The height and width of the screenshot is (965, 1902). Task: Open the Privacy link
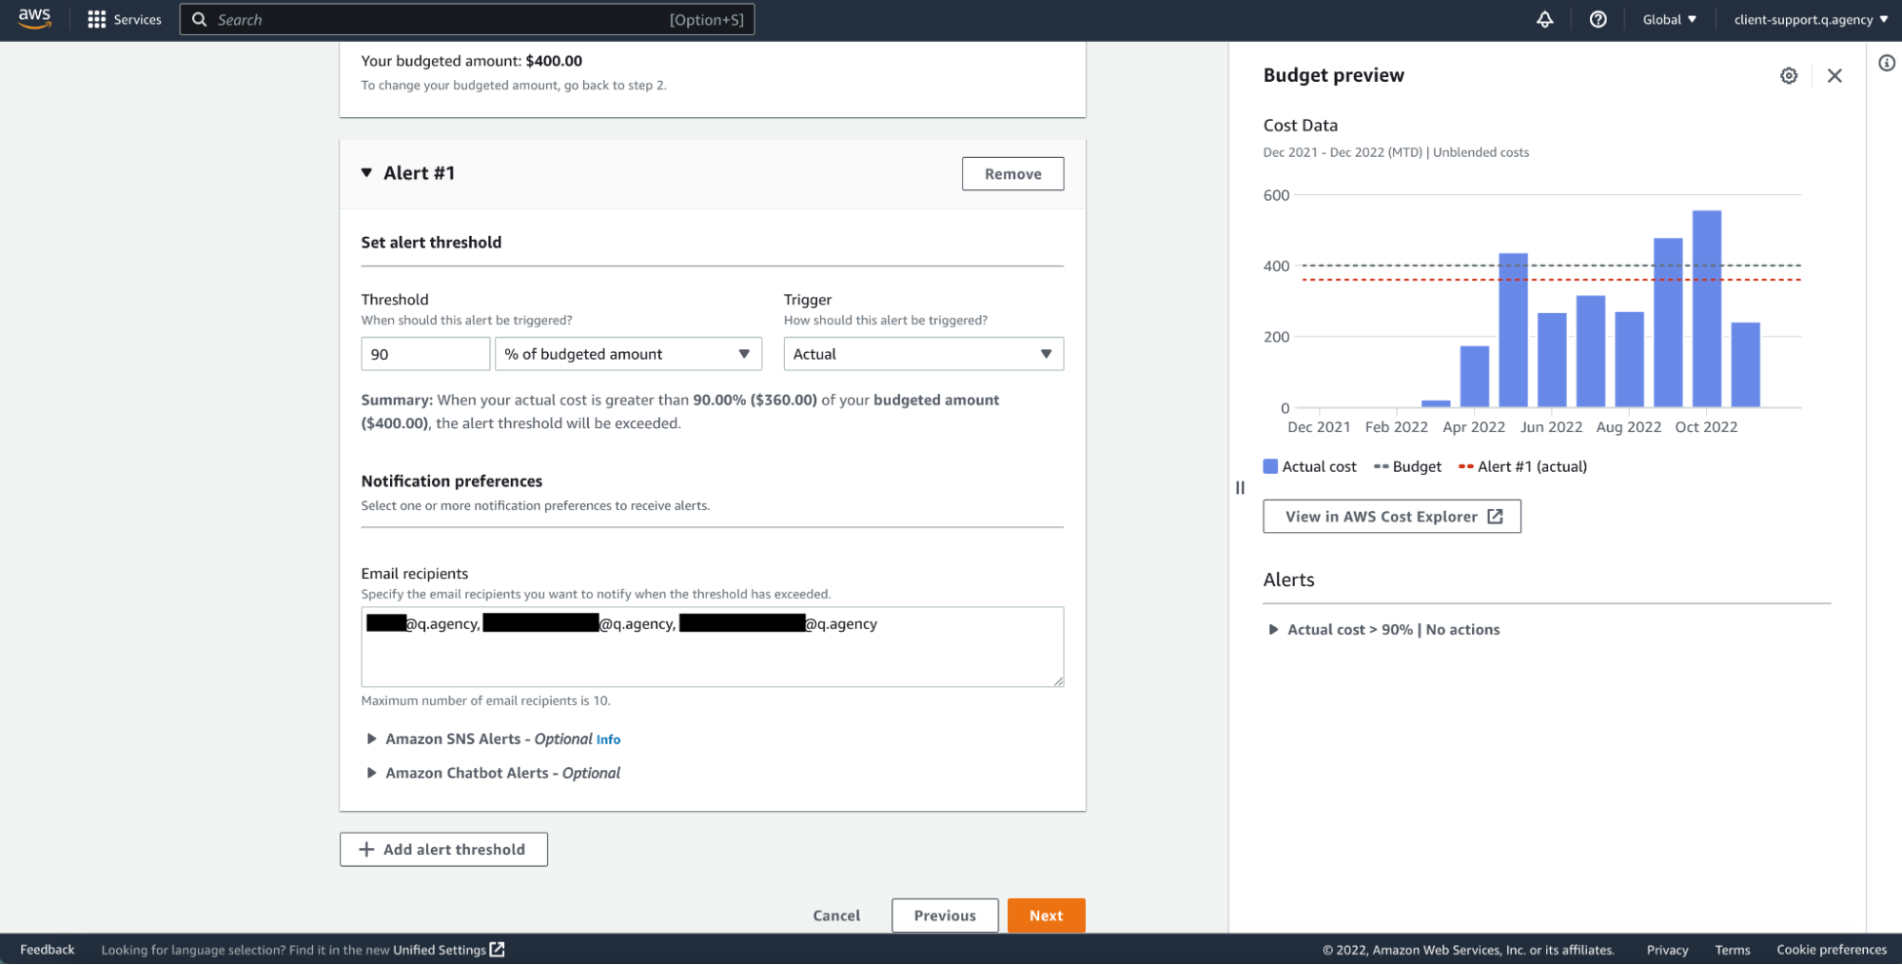[x=1667, y=950]
